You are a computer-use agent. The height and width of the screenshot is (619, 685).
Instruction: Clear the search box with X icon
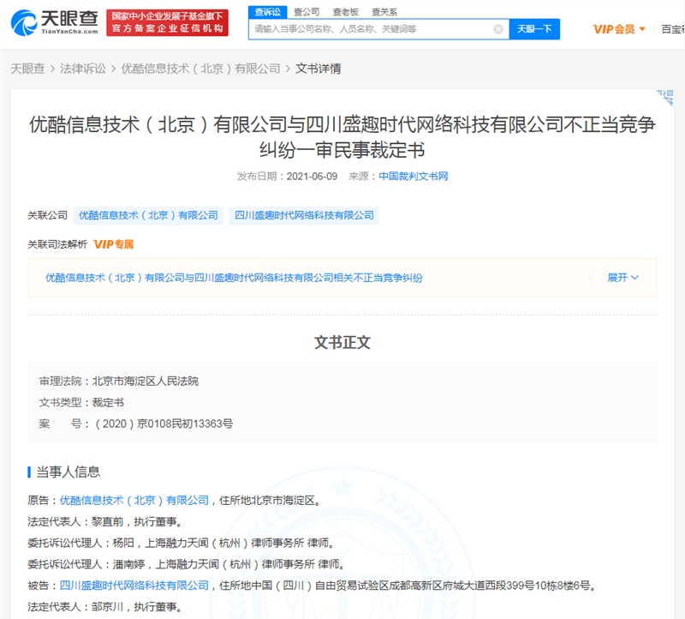(x=498, y=29)
